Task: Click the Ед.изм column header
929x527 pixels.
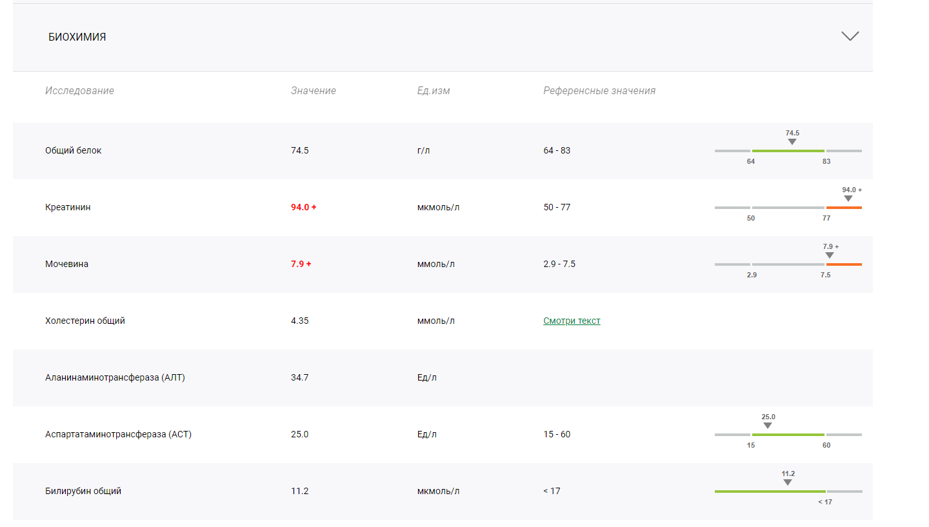Action: tap(434, 91)
